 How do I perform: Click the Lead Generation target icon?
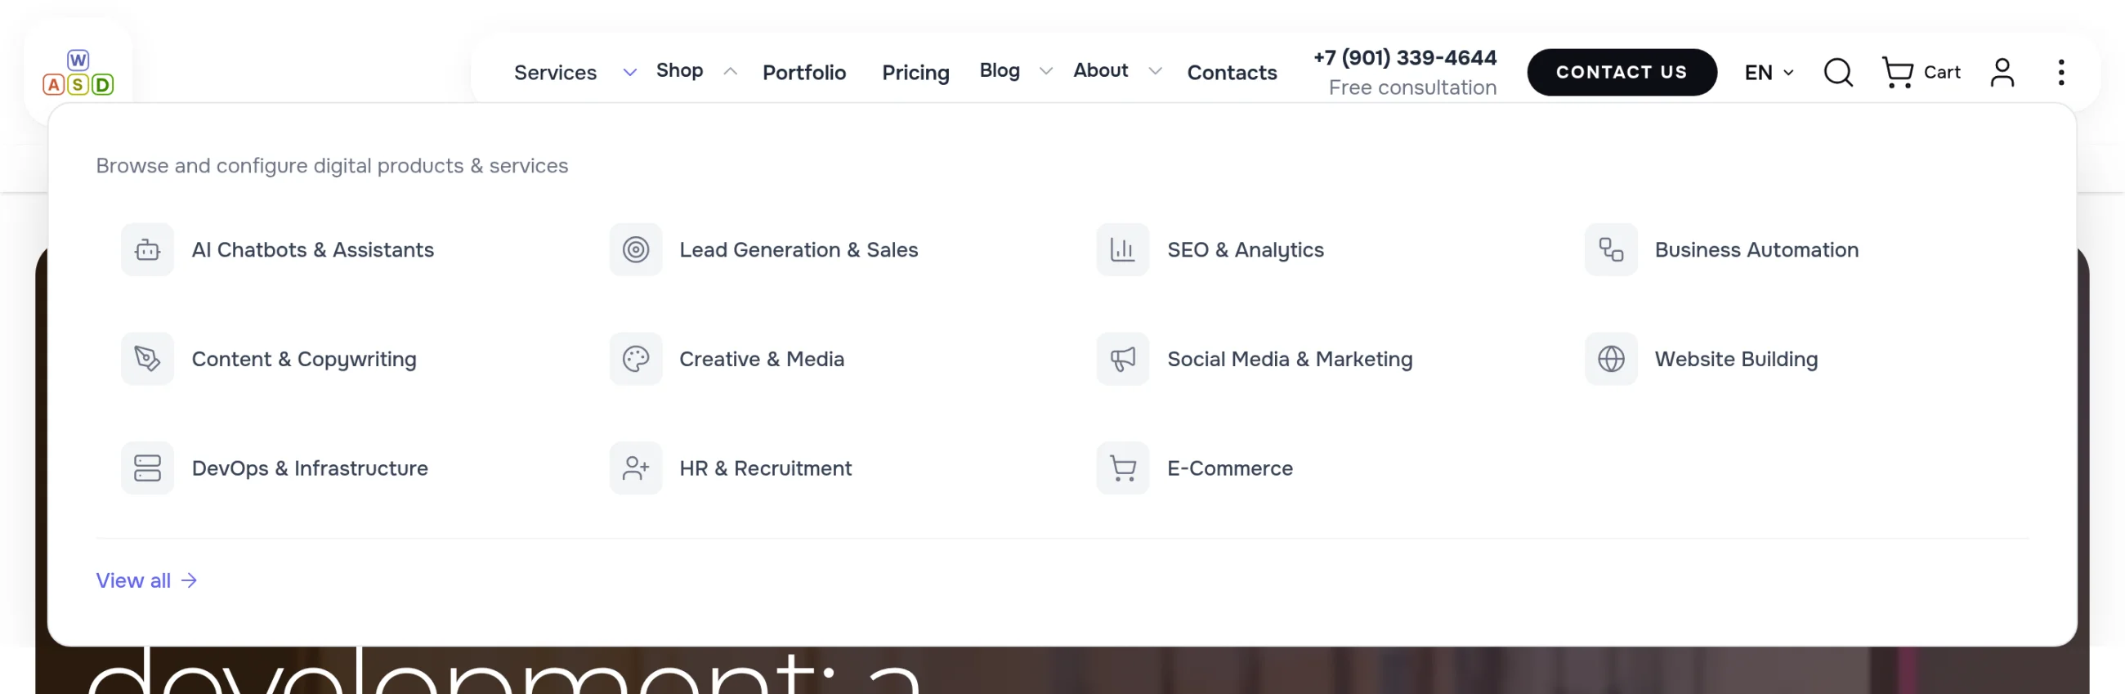click(x=636, y=250)
